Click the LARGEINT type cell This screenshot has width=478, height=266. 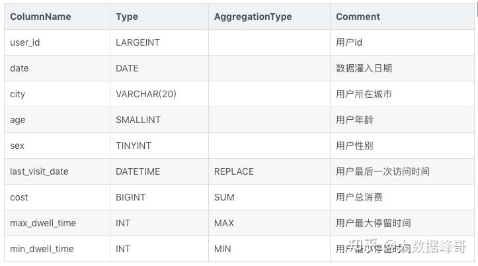tap(138, 42)
